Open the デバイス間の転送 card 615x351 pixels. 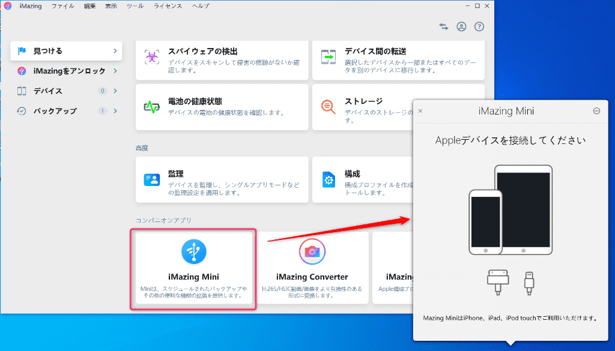click(x=399, y=60)
